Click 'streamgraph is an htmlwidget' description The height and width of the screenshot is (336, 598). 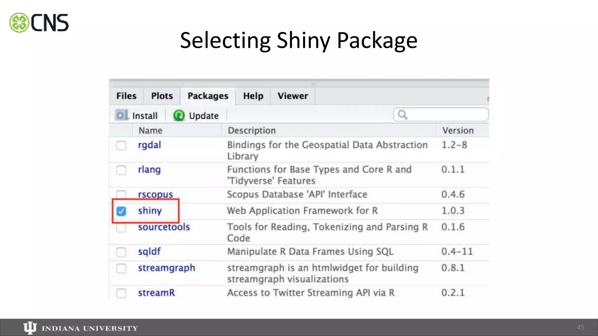point(323,273)
